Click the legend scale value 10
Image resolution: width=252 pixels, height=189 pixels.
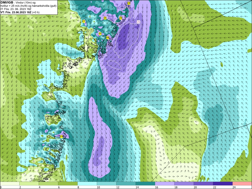coord(98,187)
